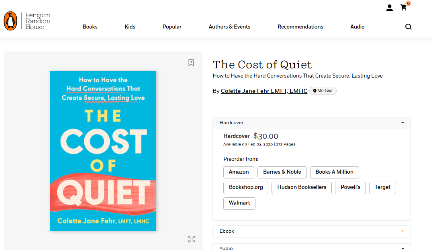433x250 pixels.
Task: Click the subtitle How to Have the Hard Conversations
Action: 298,76
